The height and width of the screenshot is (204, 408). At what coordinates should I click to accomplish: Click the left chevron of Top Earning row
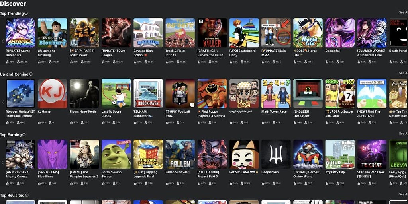[x=3, y=163]
